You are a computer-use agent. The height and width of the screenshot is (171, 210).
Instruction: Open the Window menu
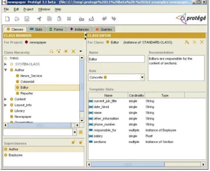(x=44, y=9)
